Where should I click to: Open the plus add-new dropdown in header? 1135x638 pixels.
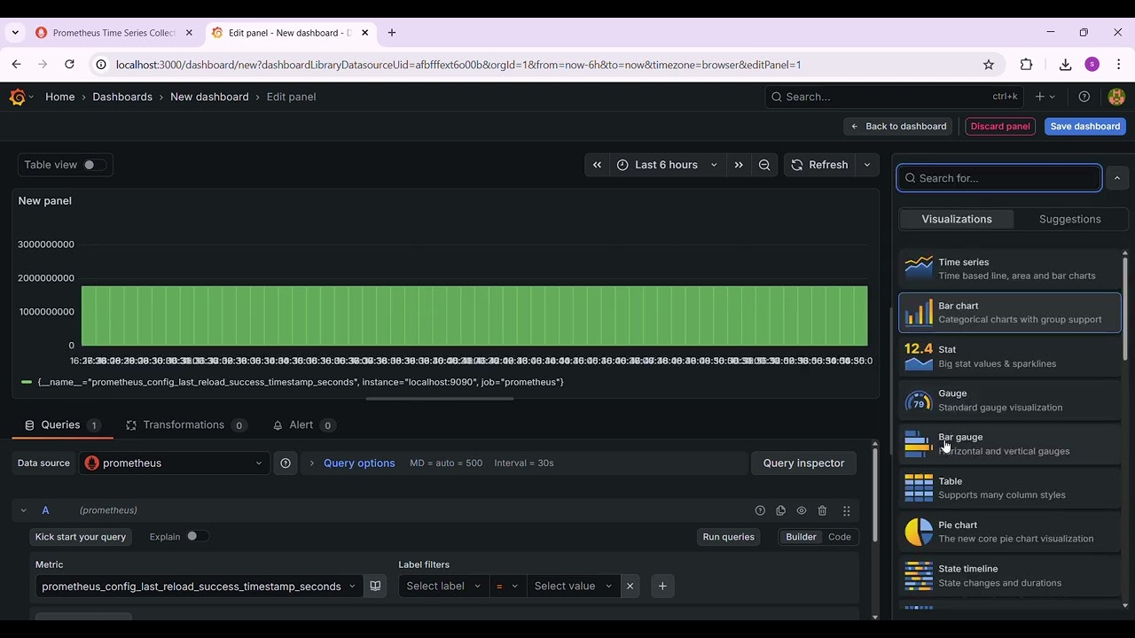pyautogui.click(x=1045, y=97)
